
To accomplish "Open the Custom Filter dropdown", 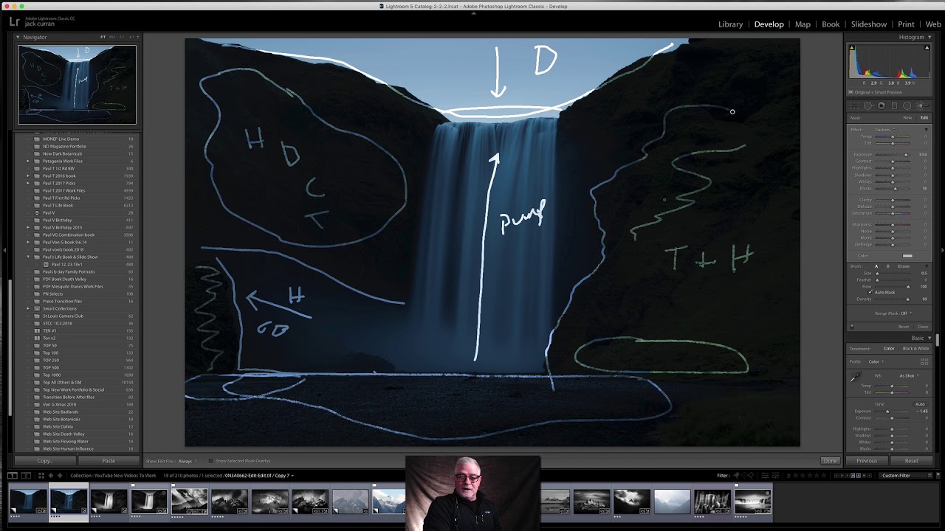I will [907, 476].
